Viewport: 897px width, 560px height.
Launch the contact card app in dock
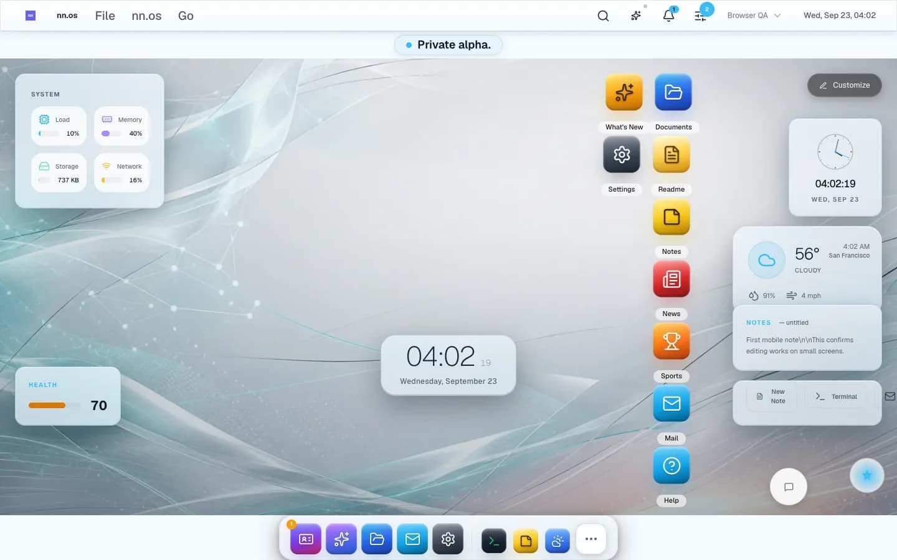pos(306,539)
